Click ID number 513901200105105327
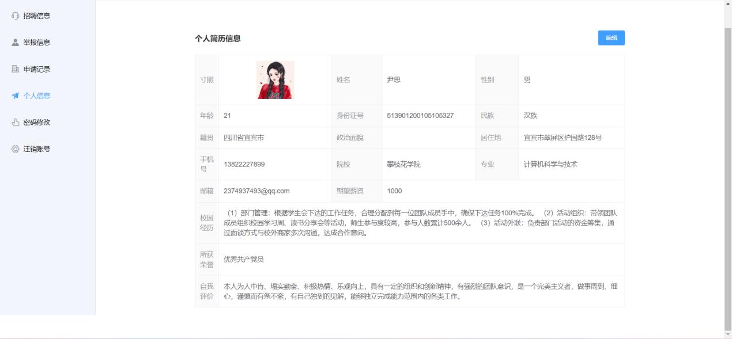 tap(420, 116)
